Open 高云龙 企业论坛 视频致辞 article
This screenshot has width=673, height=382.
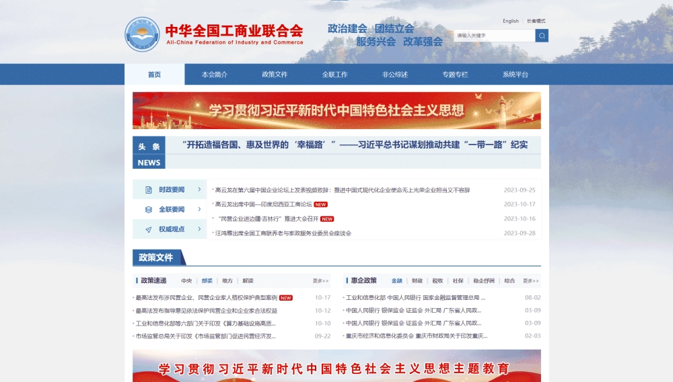pyautogui.click(x=343, y=190)
